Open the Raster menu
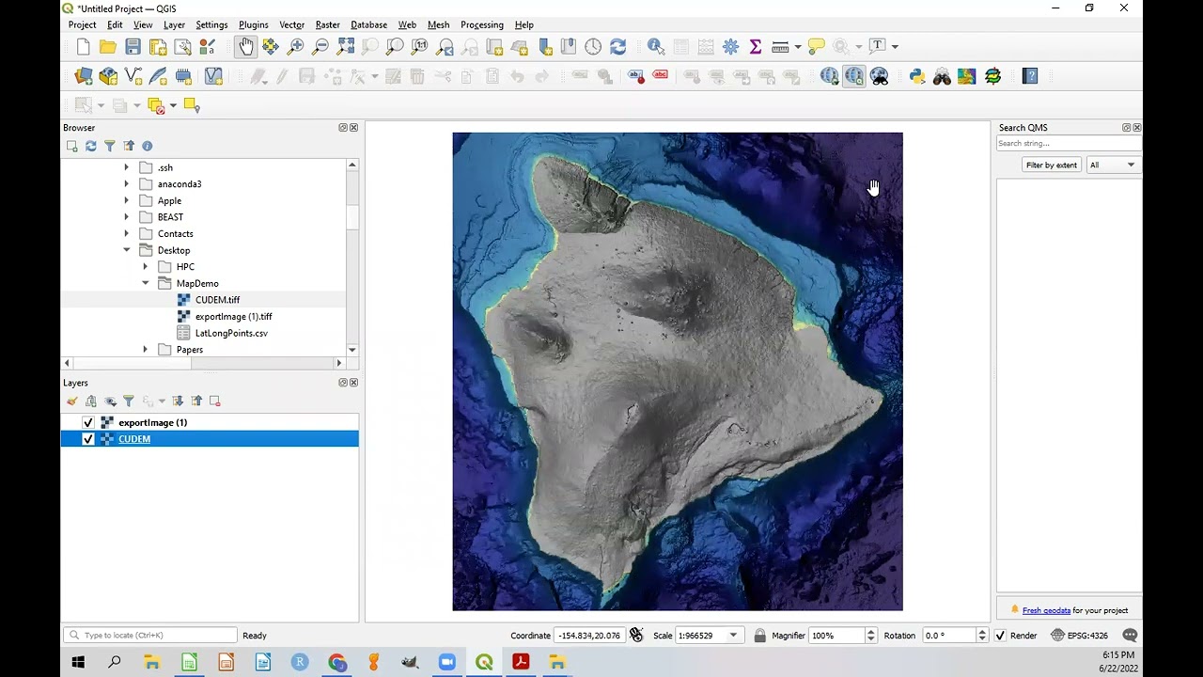Image resolution: width=1203 pixels, height=677 pixels. pyautogui.click(x=328, y=24)
